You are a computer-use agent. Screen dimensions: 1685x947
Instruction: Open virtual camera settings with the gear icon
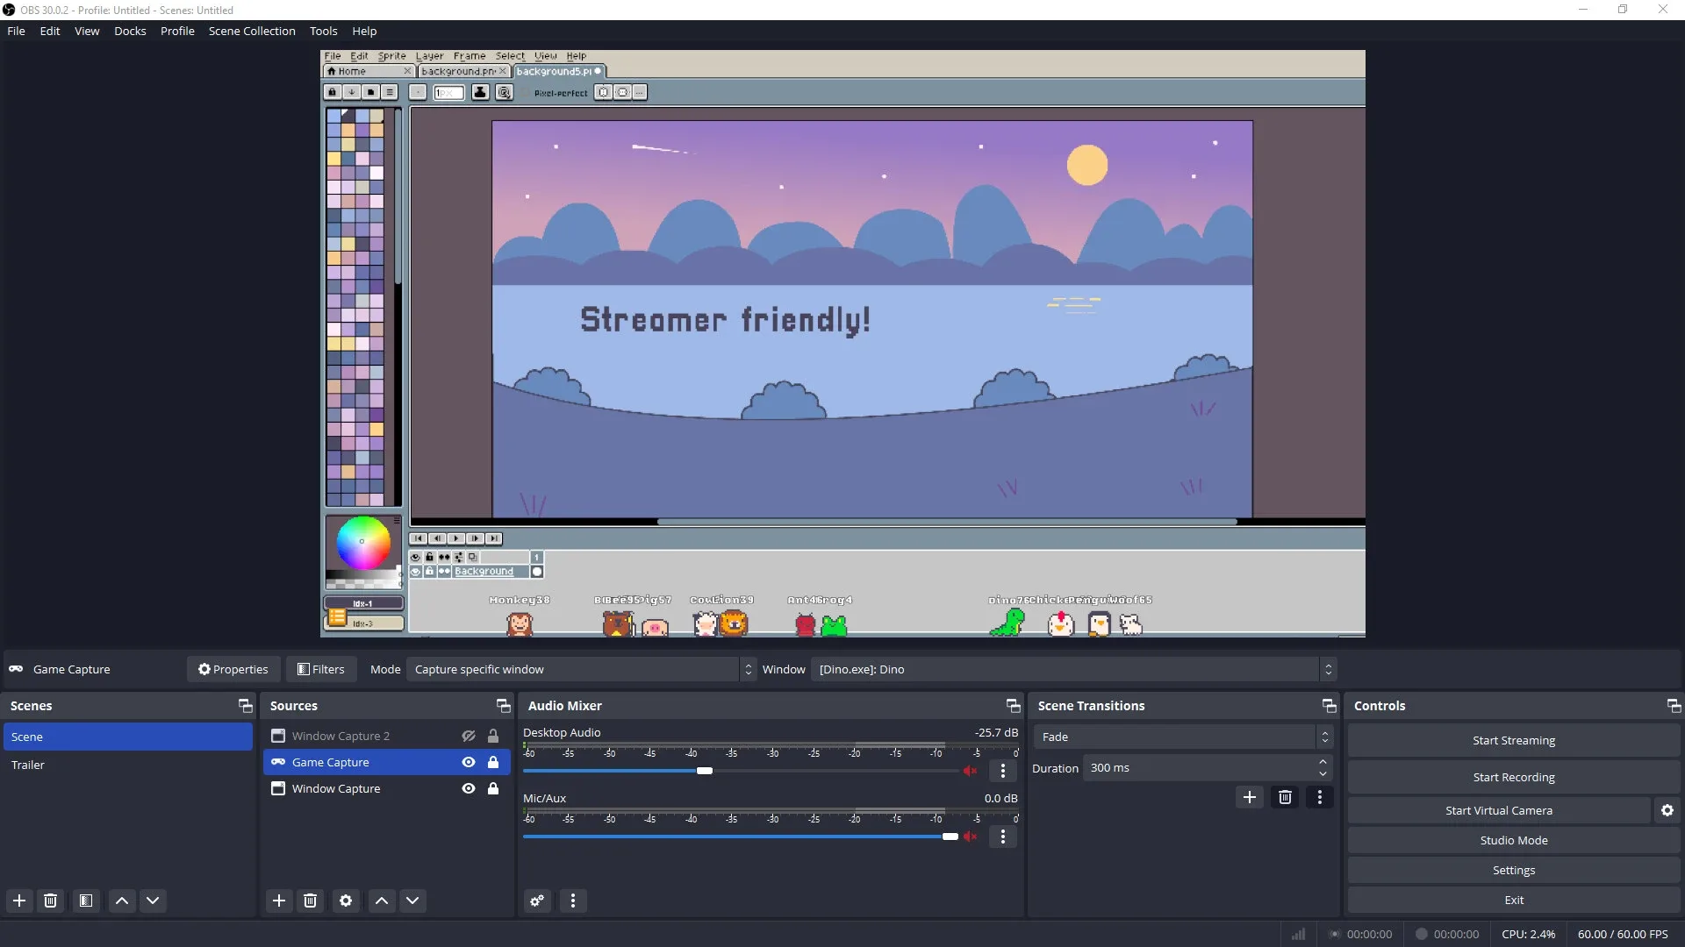1666,810
